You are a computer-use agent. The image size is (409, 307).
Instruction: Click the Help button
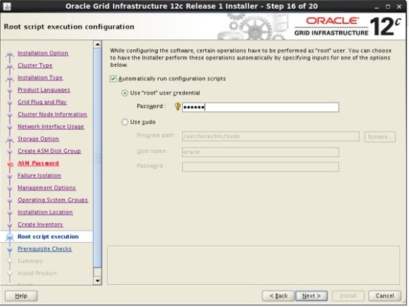(x=21, y=296)
